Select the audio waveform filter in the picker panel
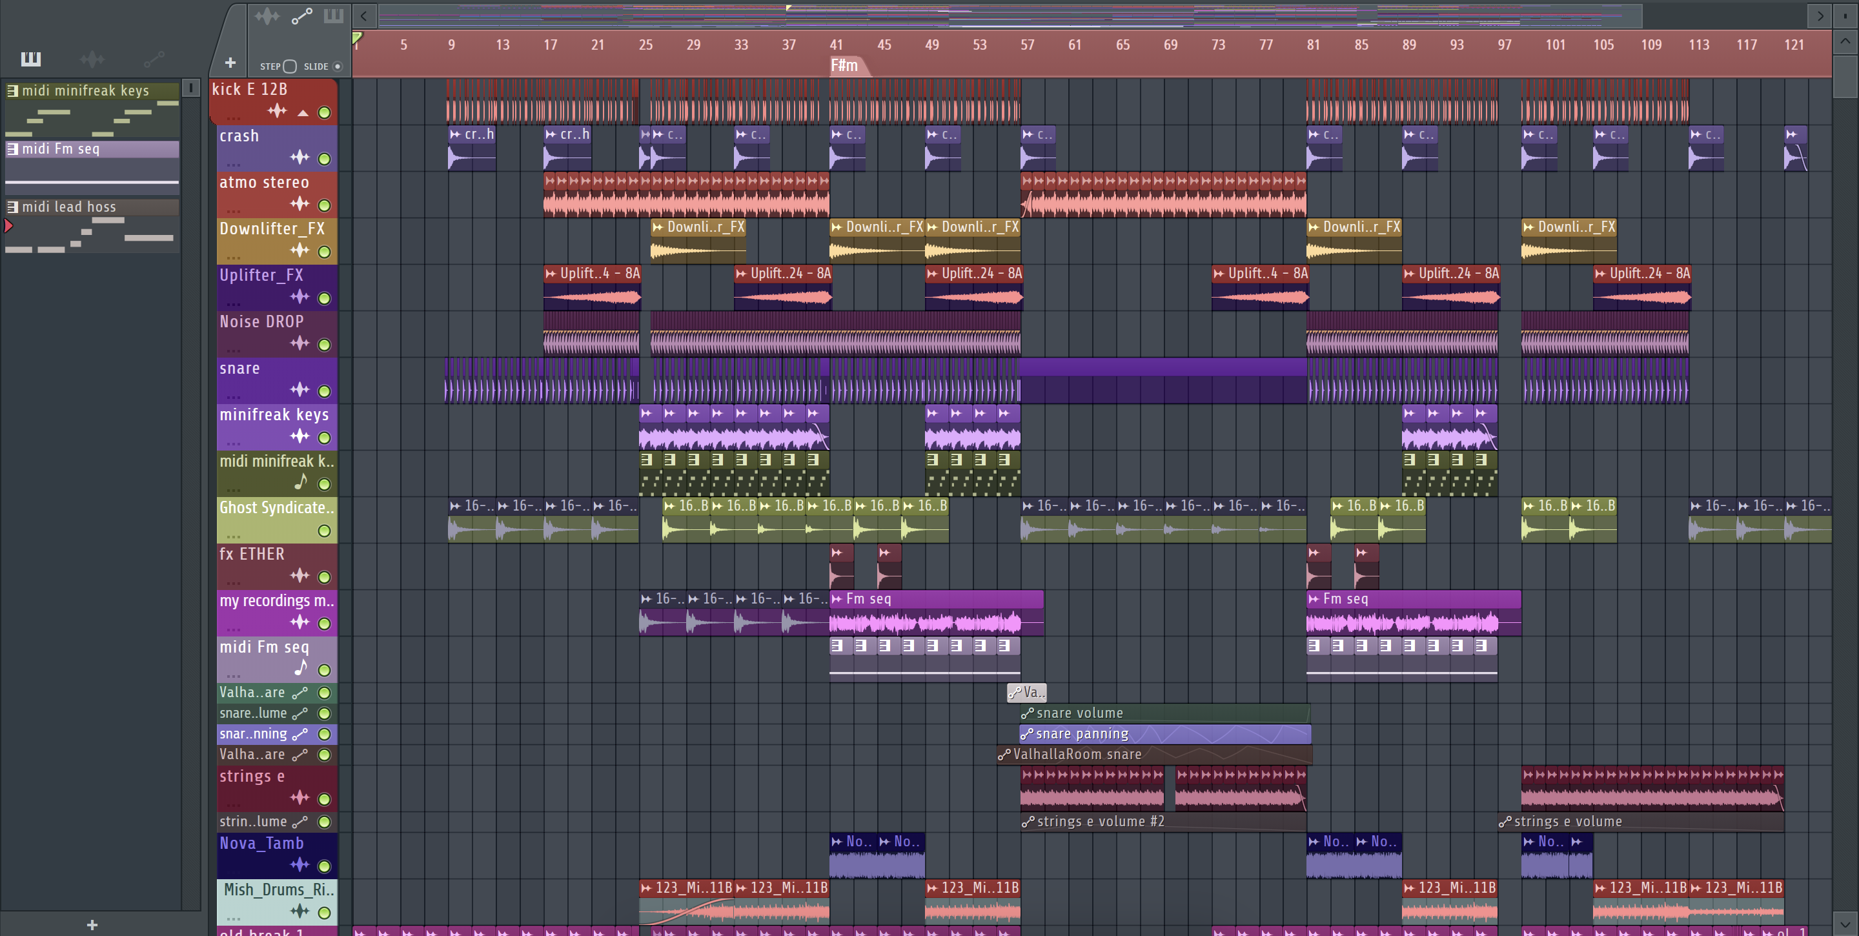 (x=92, y=59)
